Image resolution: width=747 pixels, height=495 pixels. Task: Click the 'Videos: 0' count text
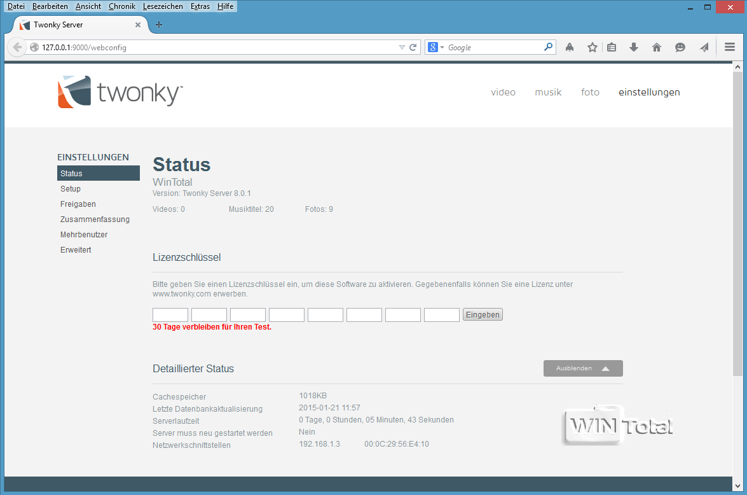tap(168, 209)
